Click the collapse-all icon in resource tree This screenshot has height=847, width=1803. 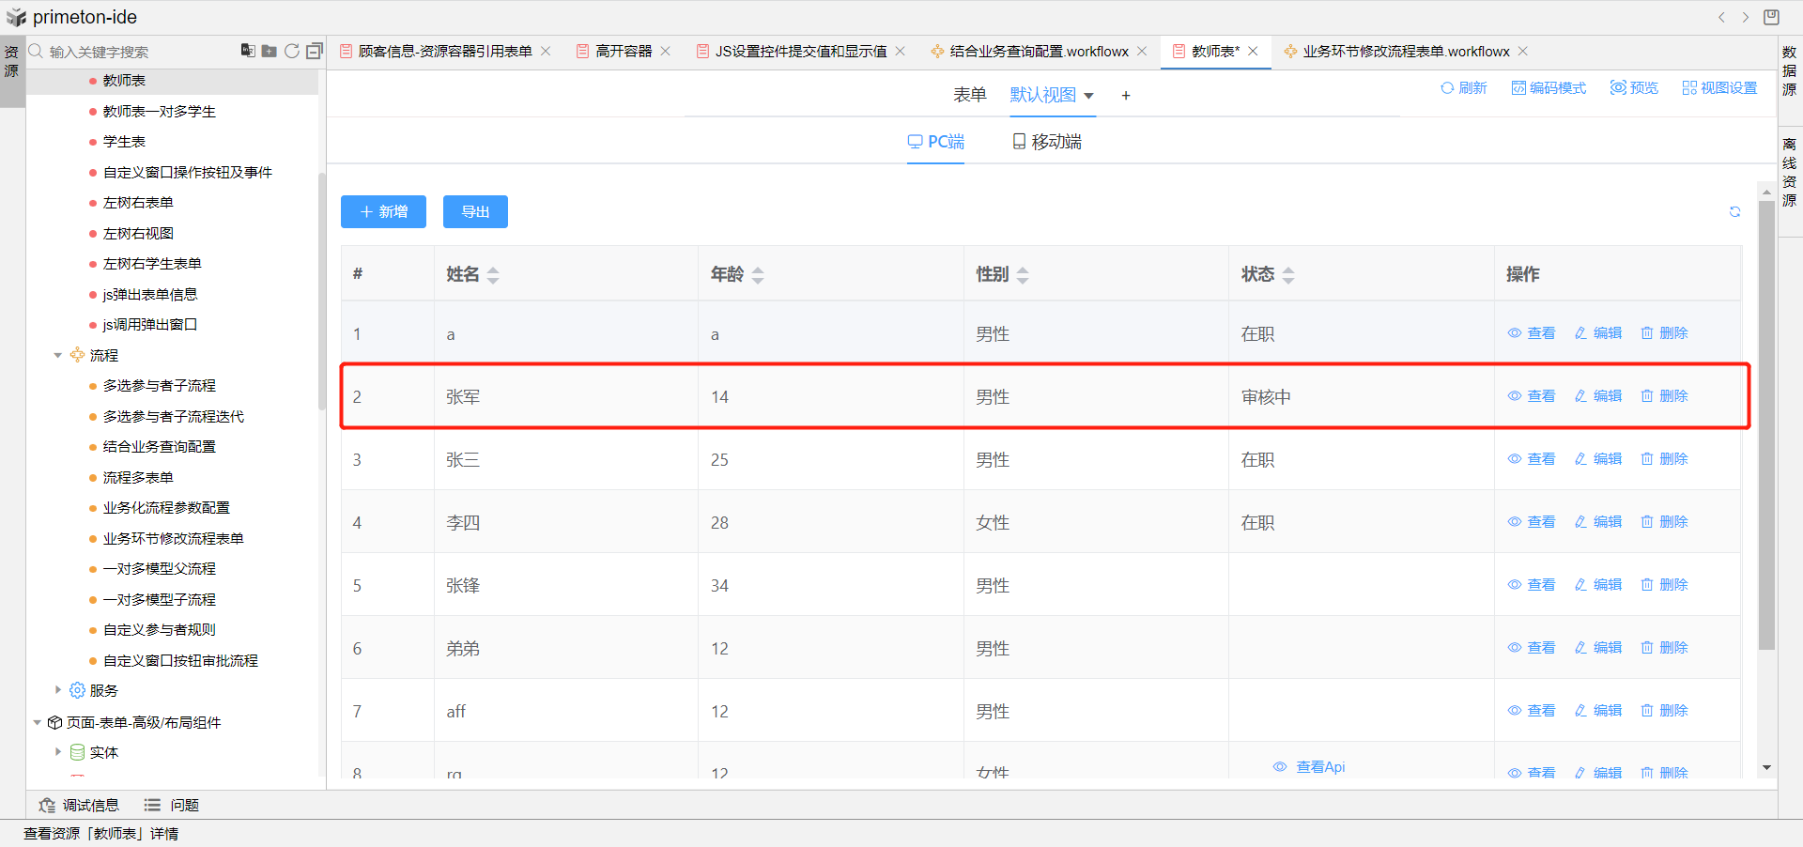click(315, 51)
